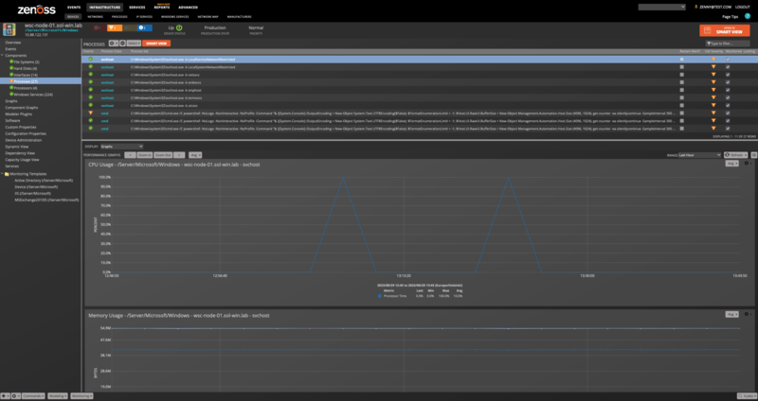Open the Reports top menu

pos(162,8)
